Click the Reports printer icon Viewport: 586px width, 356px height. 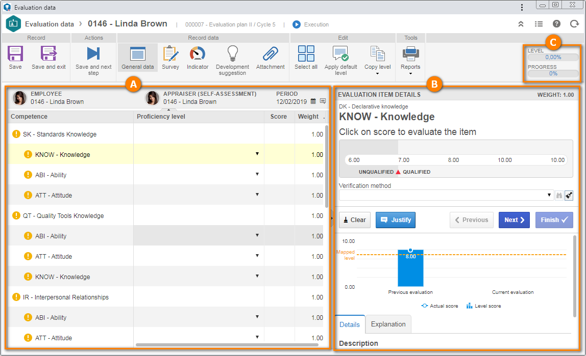tap(411, 53)
